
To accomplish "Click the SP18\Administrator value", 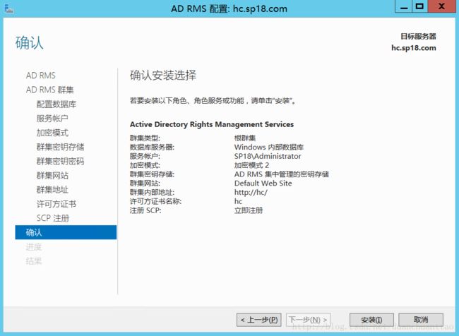I will (268, 156).
